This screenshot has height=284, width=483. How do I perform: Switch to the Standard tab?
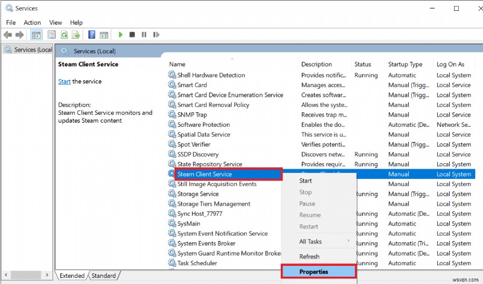[103, 276]
